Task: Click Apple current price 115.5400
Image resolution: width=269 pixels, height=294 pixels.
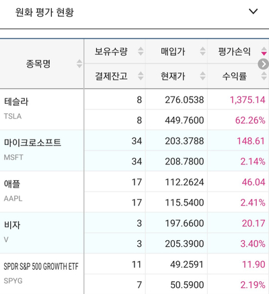Action: [x=184, y=202]
